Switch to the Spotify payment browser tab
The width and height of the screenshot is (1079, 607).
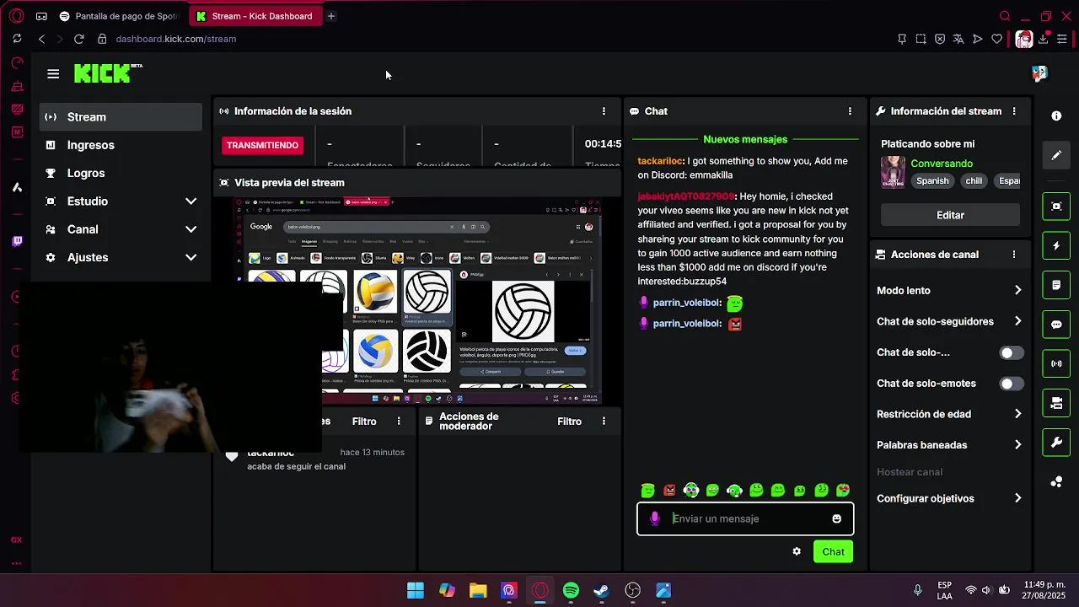pyautogui.click(x=119, y=16)
